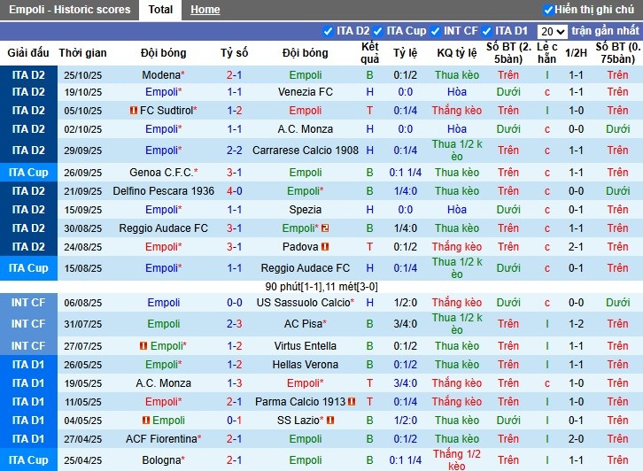The height and width of the screenshot is (471, 643).
Task: Click Delfino Pescara 1936 team name
Action: pos(164,191)
